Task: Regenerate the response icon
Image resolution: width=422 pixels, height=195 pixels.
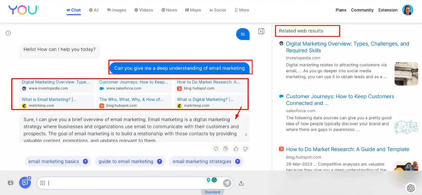Action: coord(216,149)
